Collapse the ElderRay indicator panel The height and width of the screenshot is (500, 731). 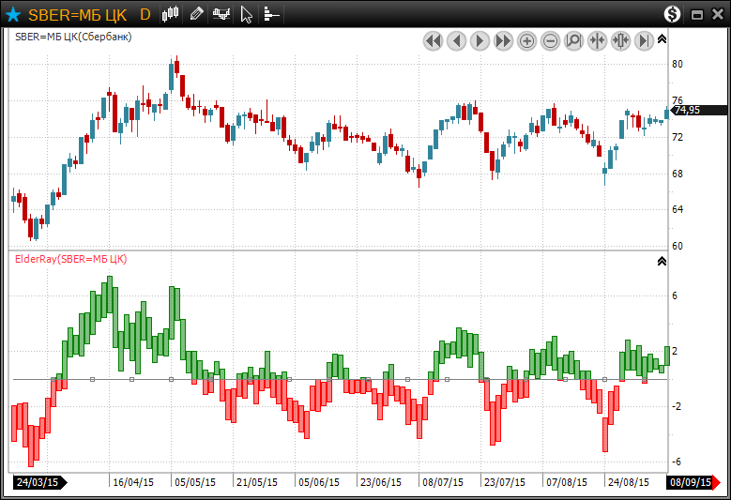(x=662, y=262)
